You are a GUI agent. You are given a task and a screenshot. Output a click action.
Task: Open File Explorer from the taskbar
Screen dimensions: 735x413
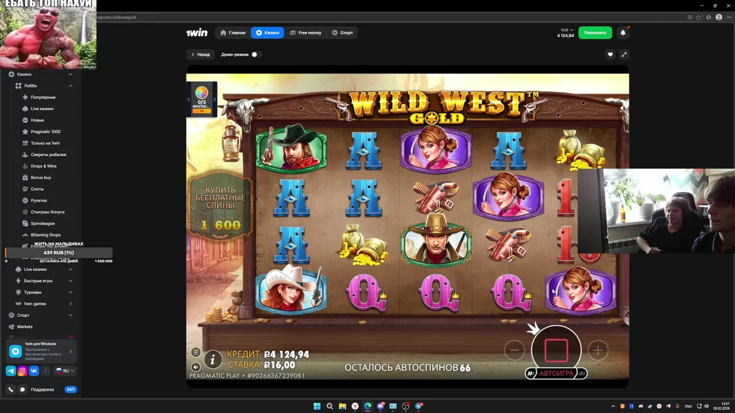pos(342,406)
